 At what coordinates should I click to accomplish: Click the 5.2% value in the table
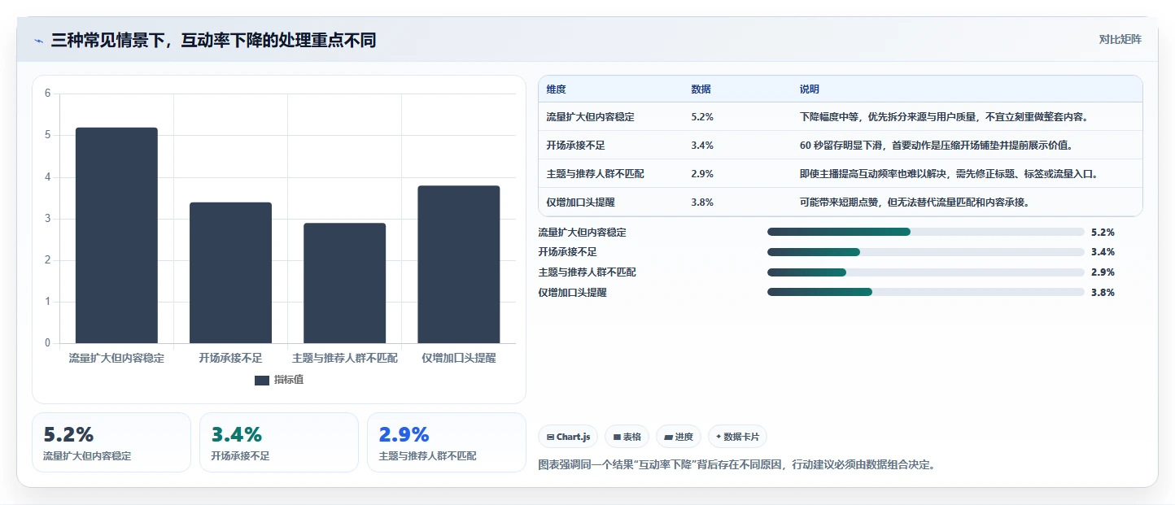(702, 117)
